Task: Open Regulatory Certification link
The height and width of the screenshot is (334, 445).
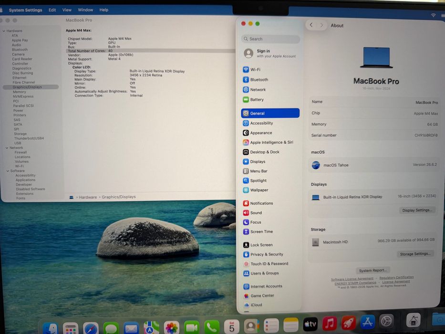Action: coord(396,277)
